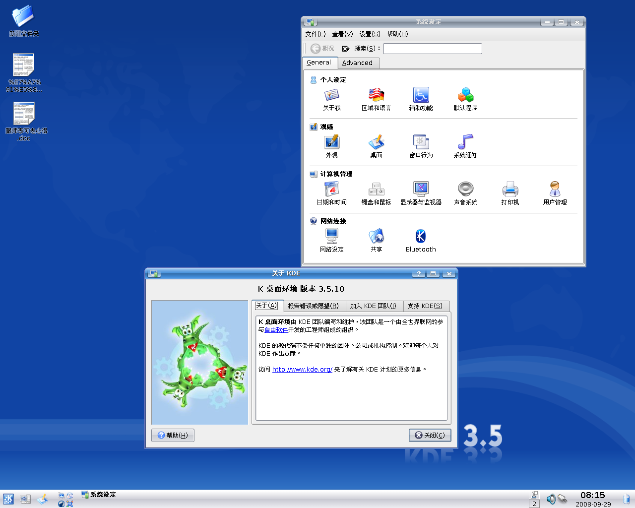
Task: Open 打印机 printer settings
Action: (510, 193)
